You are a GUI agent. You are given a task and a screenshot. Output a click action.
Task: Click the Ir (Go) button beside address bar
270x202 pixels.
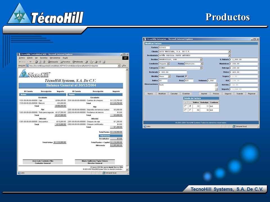(x=124, y=66)
